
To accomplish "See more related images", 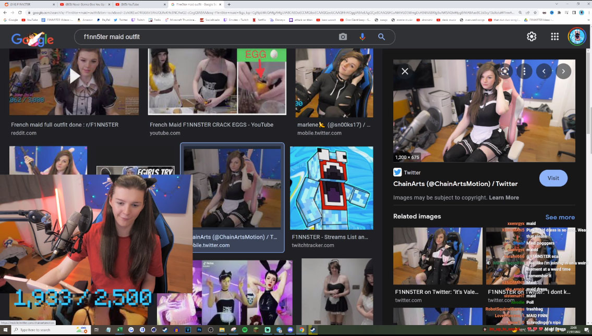I will coord(560,217).
